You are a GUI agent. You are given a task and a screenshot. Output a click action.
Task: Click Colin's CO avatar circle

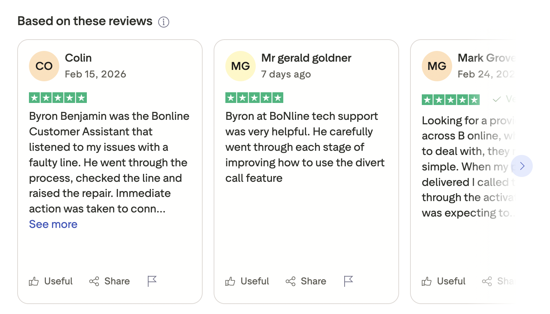pos(44,66)
